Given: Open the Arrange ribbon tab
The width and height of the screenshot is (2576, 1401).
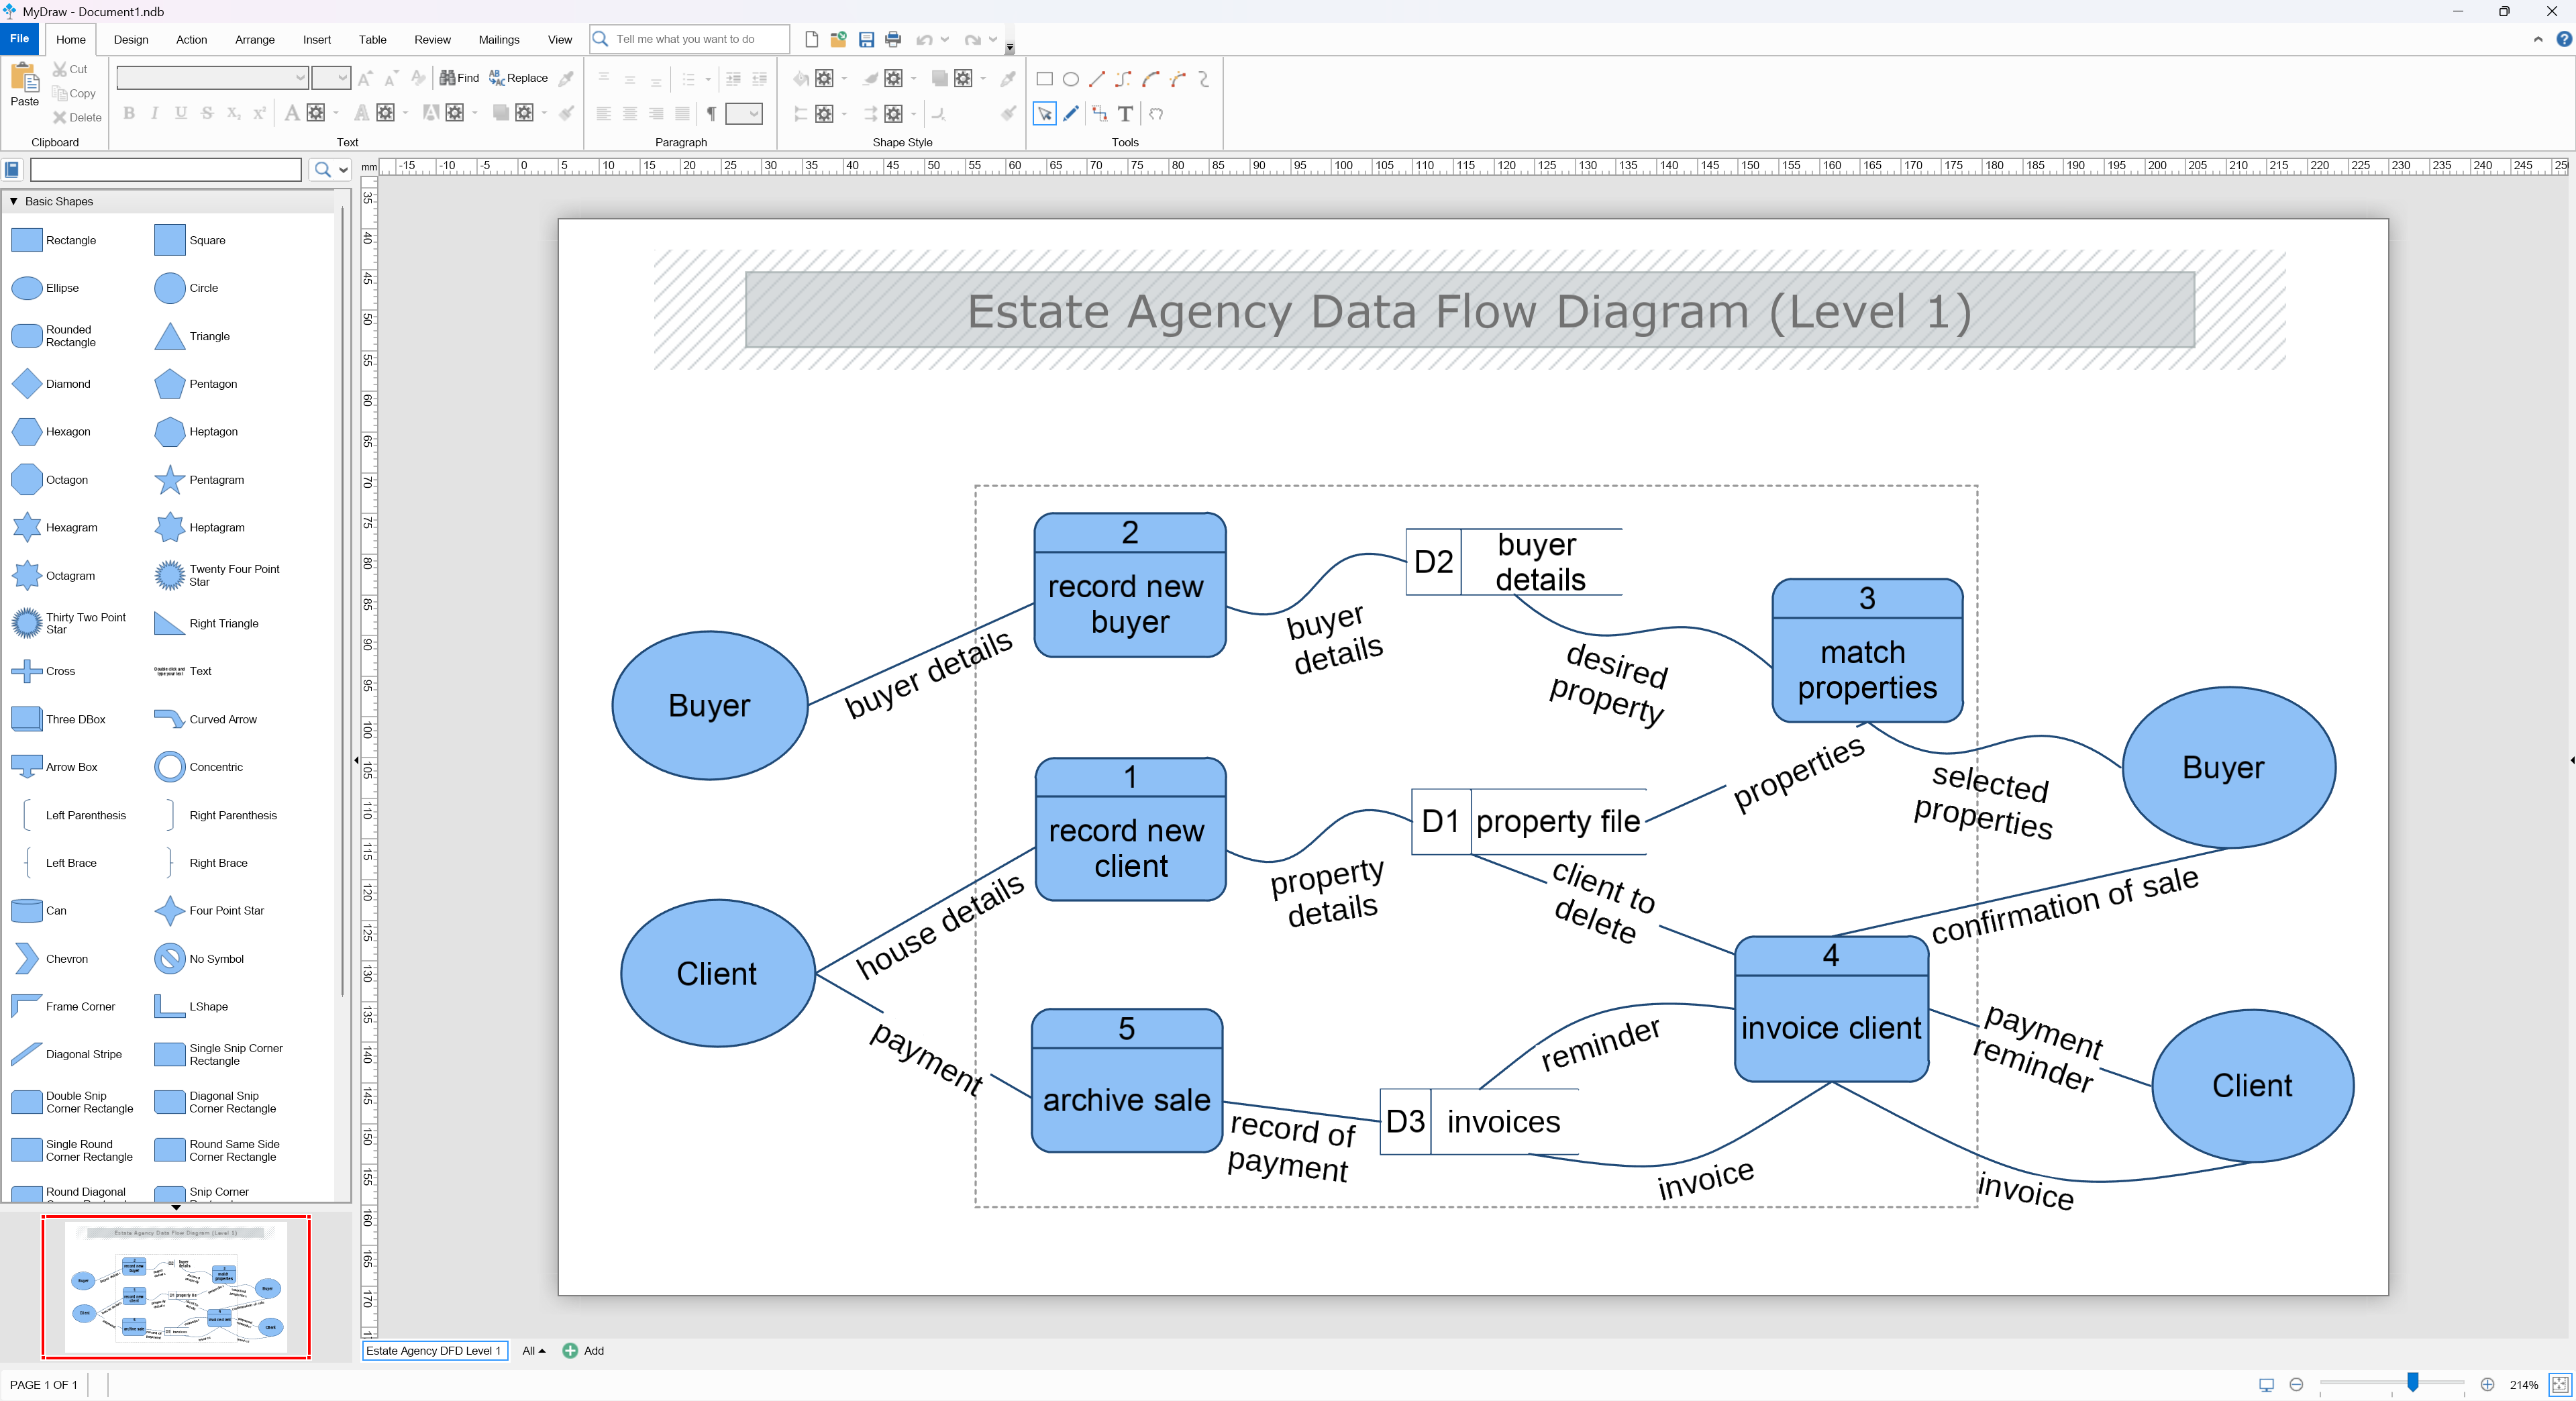Looking at the screenshot, I should click(254, 40).
